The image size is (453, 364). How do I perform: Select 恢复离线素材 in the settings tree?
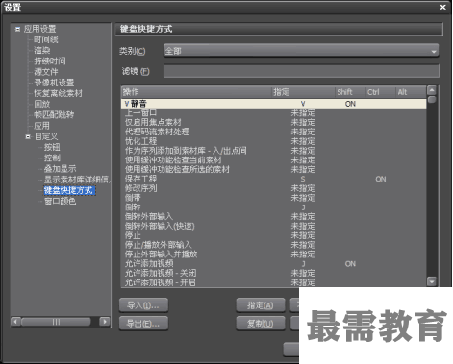coord(58,93)
